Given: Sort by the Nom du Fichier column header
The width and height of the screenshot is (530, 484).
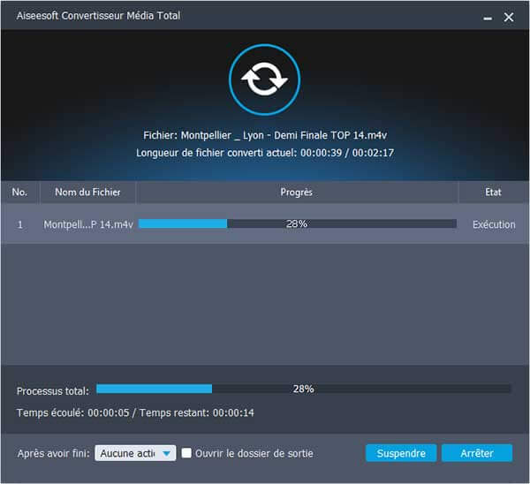Looking at the screenshot, I should click(x=87, y=193).
